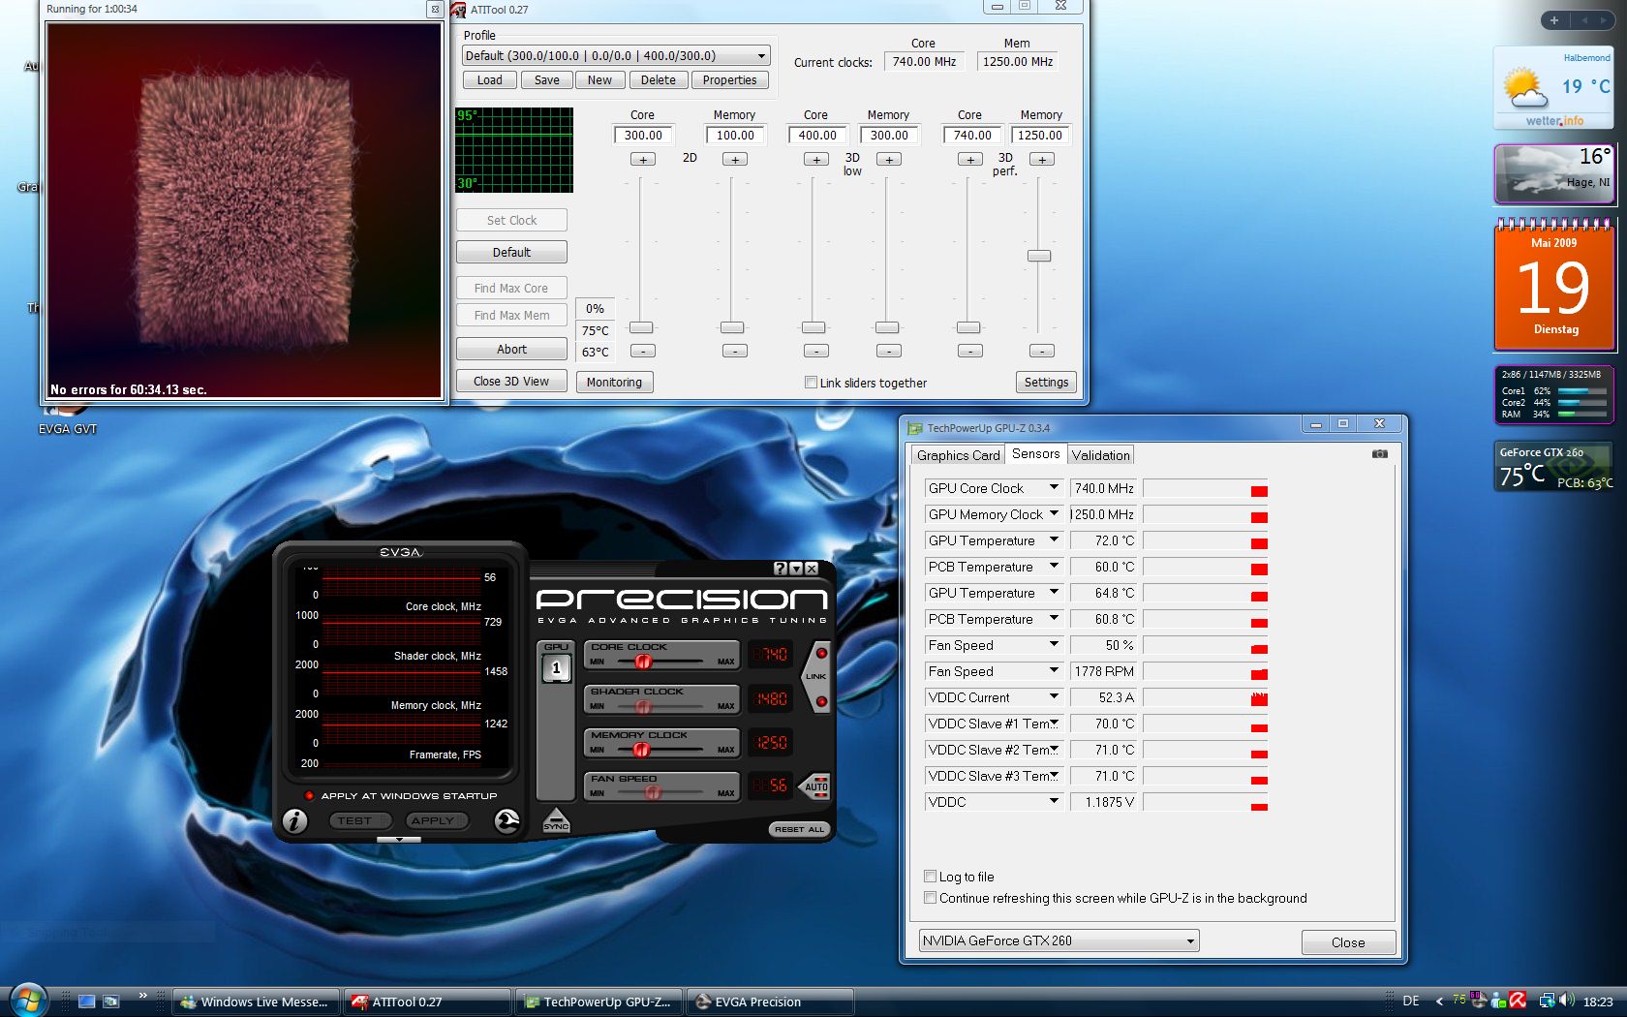The width and height of the screenshot is (1627, 1017).
Task: Toggle Link sliders together checkbox
Action: [812, 383]
